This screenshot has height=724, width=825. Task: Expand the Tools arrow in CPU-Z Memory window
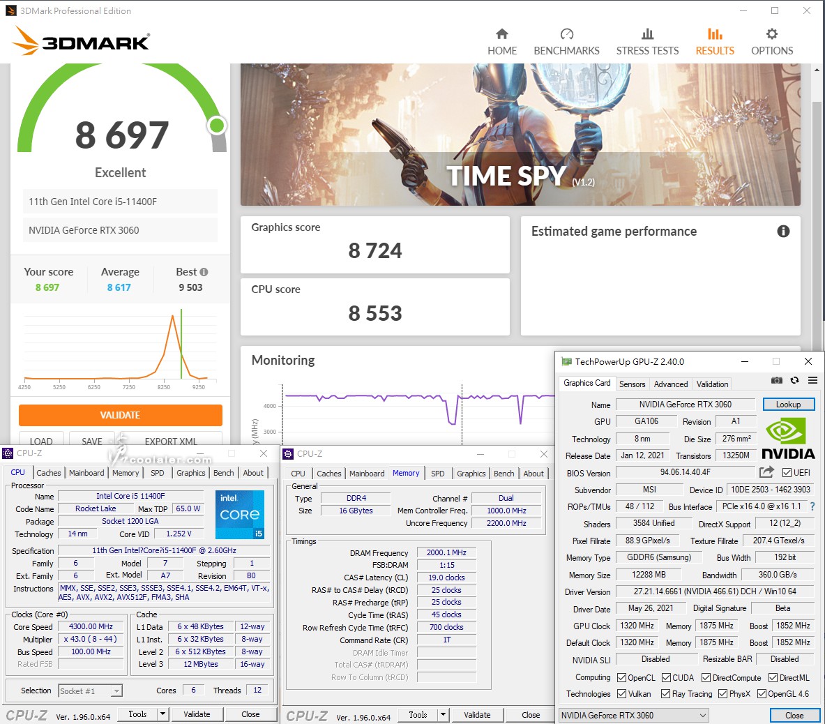point(444,714)
